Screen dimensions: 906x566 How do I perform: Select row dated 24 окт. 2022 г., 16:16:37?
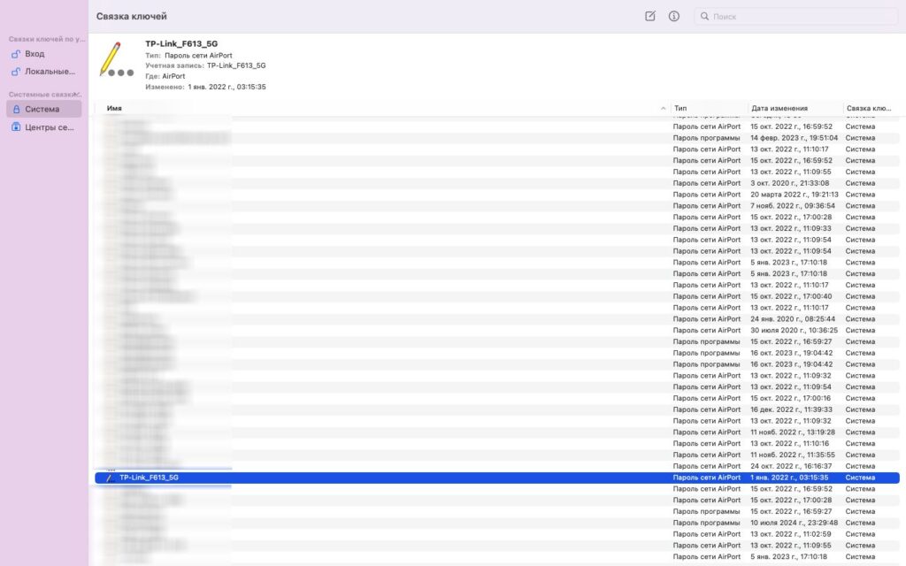coord(497,466)
